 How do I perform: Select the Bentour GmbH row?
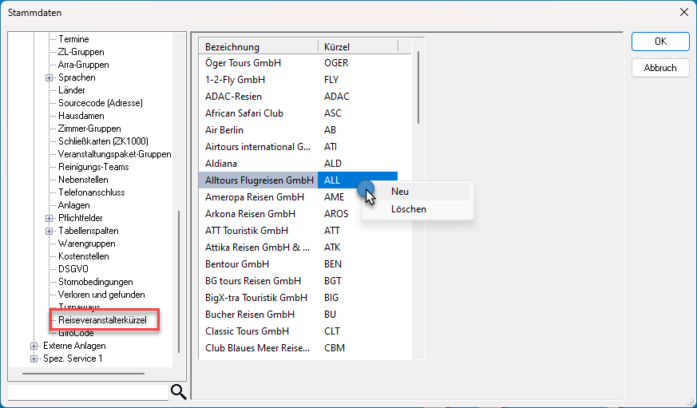[299, 264]
